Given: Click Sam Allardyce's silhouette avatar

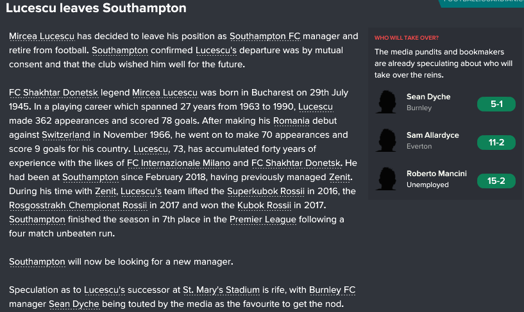Looking at the screenshot, I should point(386,140).
